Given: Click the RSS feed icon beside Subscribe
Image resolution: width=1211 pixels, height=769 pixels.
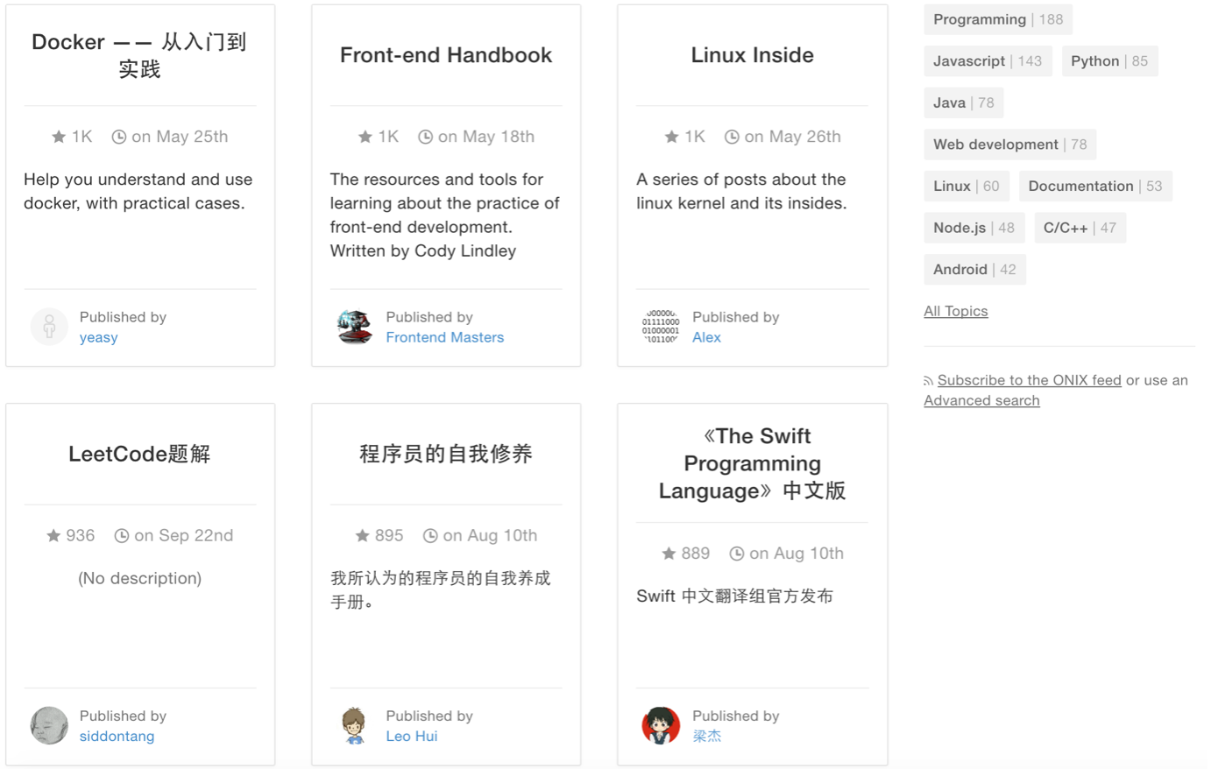Looking at the screenshot, I should point(928,381).
